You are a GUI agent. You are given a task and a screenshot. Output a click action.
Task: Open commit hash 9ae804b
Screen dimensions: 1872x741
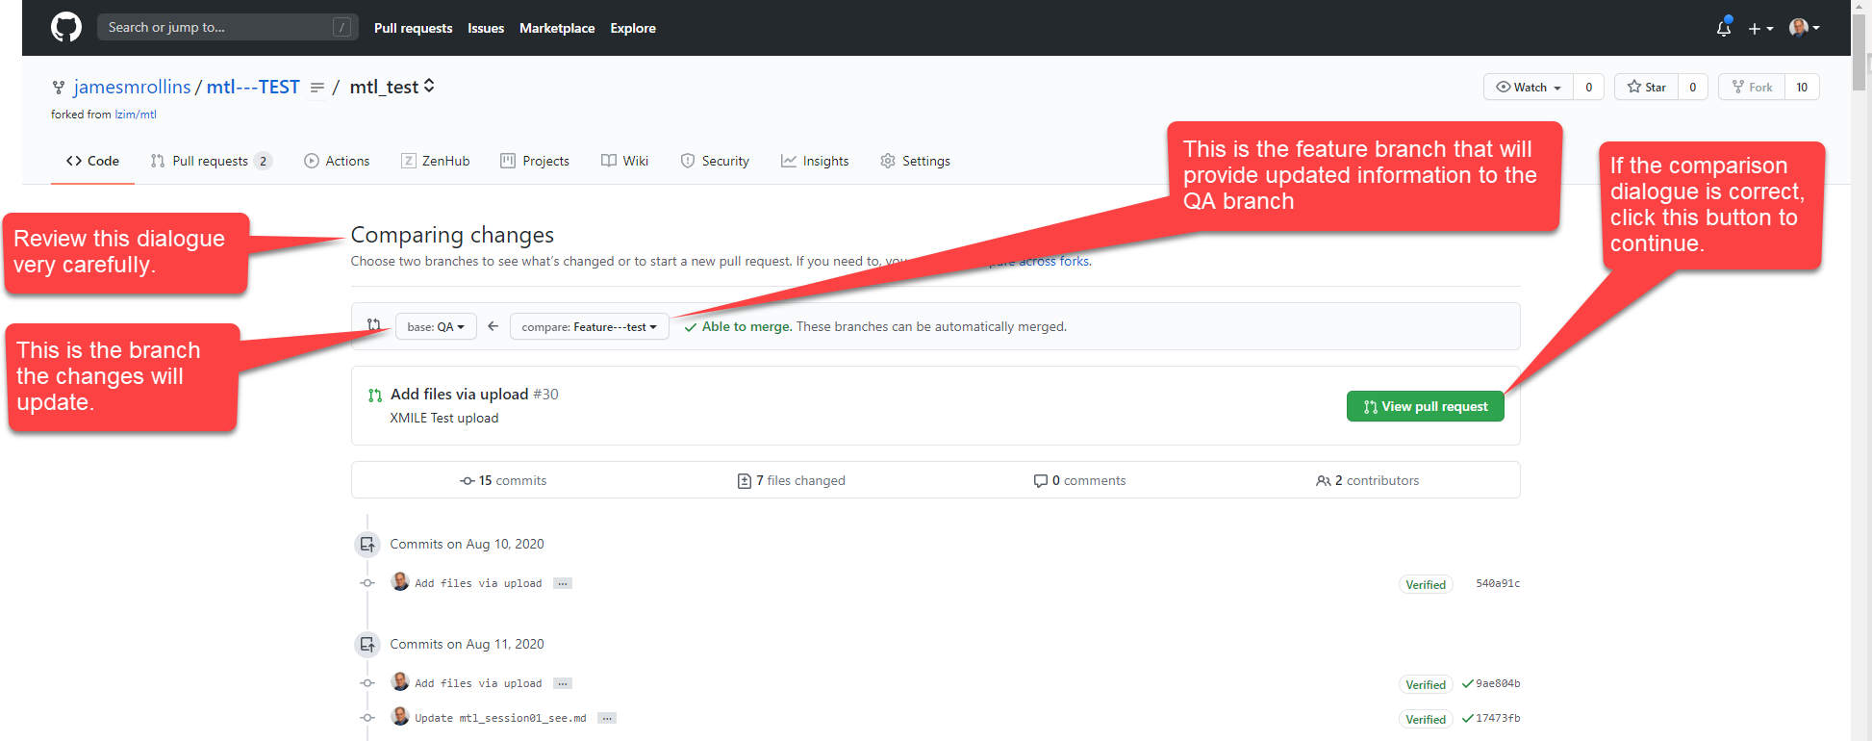(1498, 683)
